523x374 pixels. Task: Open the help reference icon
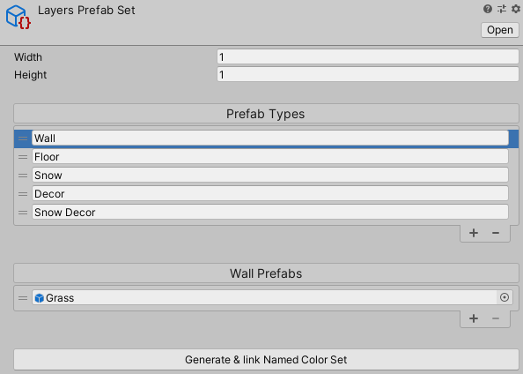487,9
